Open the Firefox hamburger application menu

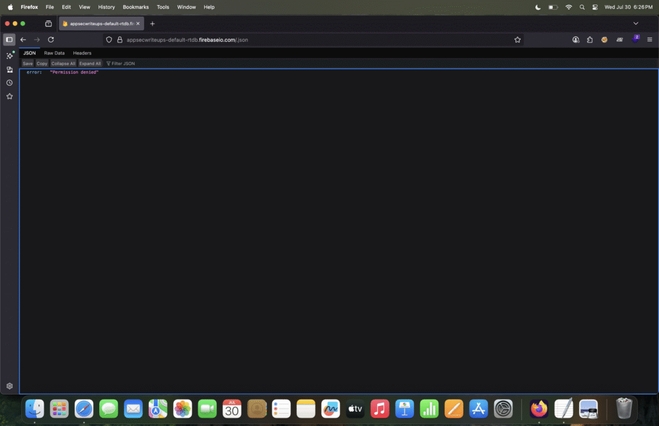(x=649, y=40)
